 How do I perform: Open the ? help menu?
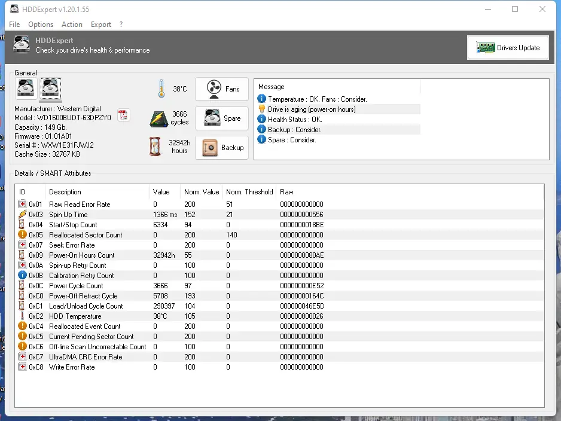(121, 25)
